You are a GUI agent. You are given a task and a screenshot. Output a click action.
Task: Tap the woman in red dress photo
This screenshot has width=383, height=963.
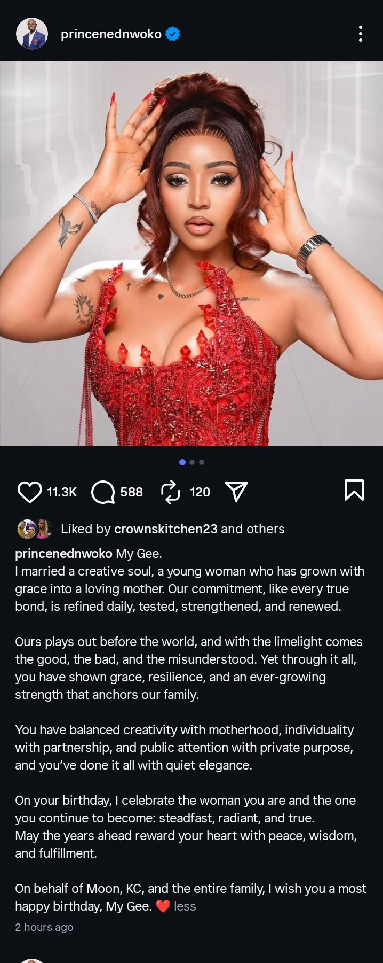coord(192,254)
